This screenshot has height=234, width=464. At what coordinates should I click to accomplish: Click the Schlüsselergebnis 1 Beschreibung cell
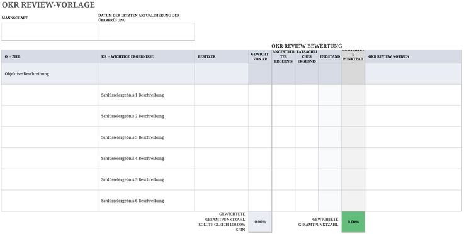pos(146,95)
